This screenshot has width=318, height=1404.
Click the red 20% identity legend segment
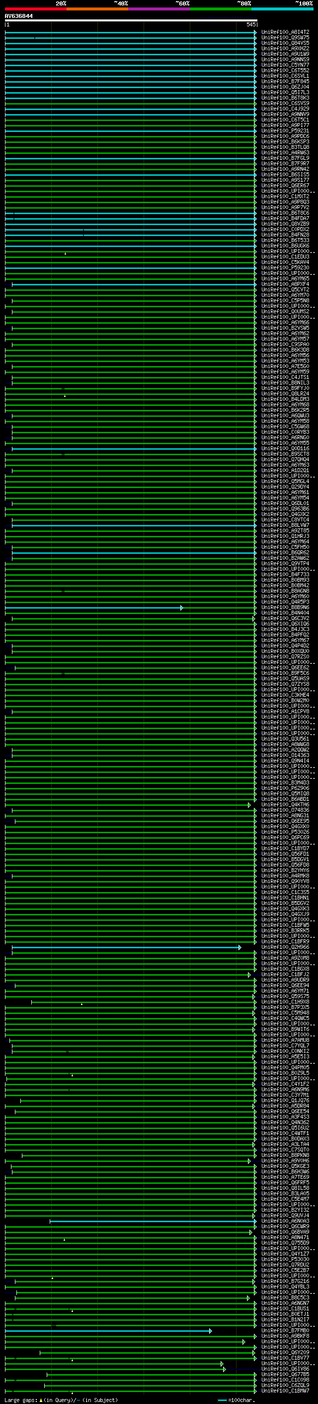36,9
